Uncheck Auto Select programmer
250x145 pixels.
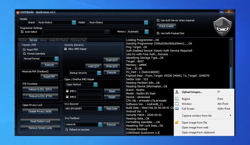(x=22, y=32)
